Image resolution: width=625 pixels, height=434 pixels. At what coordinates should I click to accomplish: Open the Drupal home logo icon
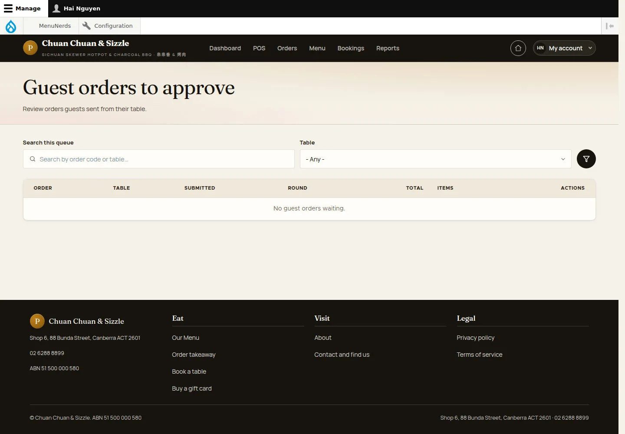(x=11, y=26)
